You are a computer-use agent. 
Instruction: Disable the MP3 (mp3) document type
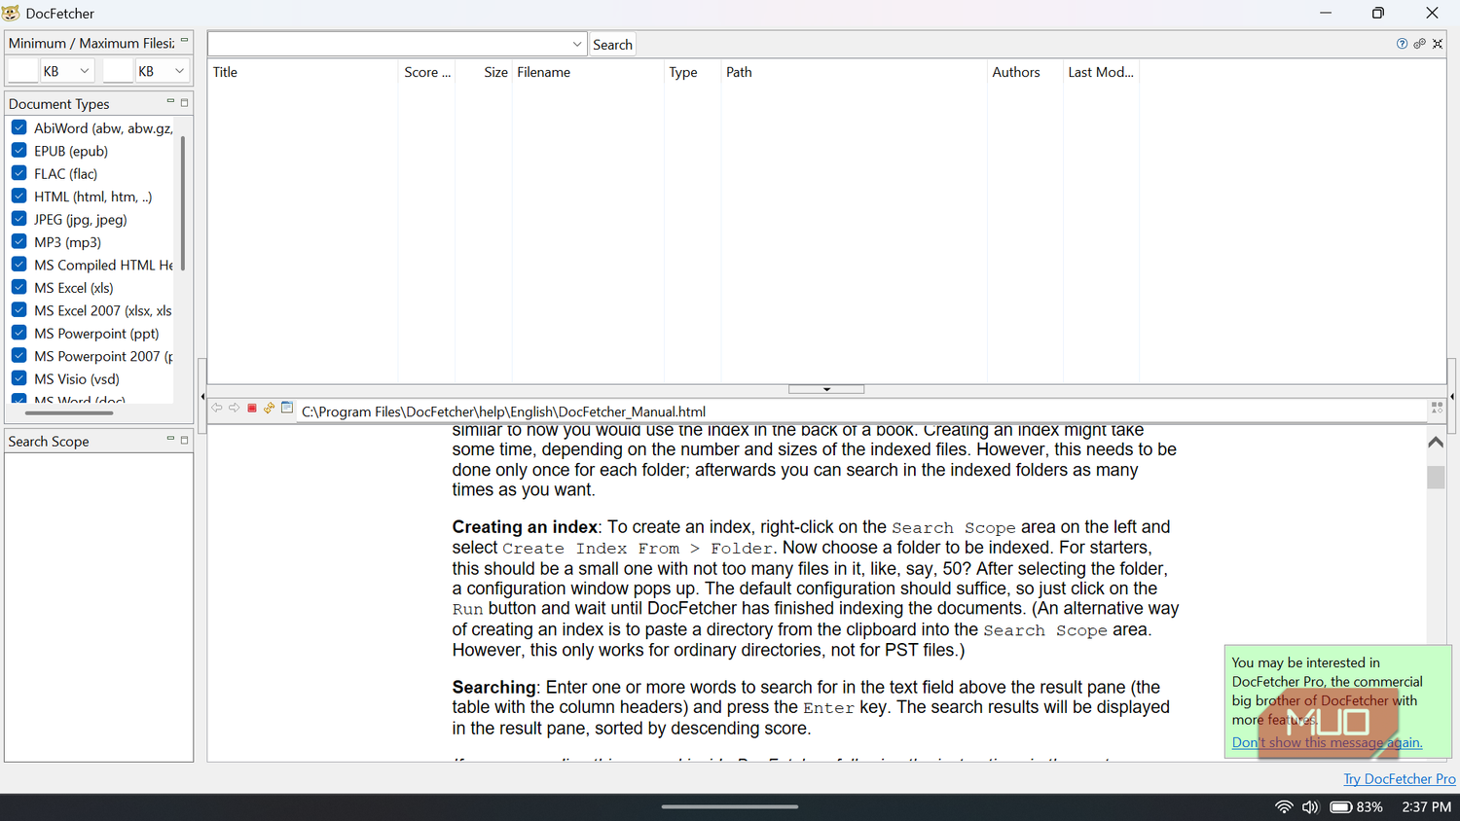click(18, 241)
